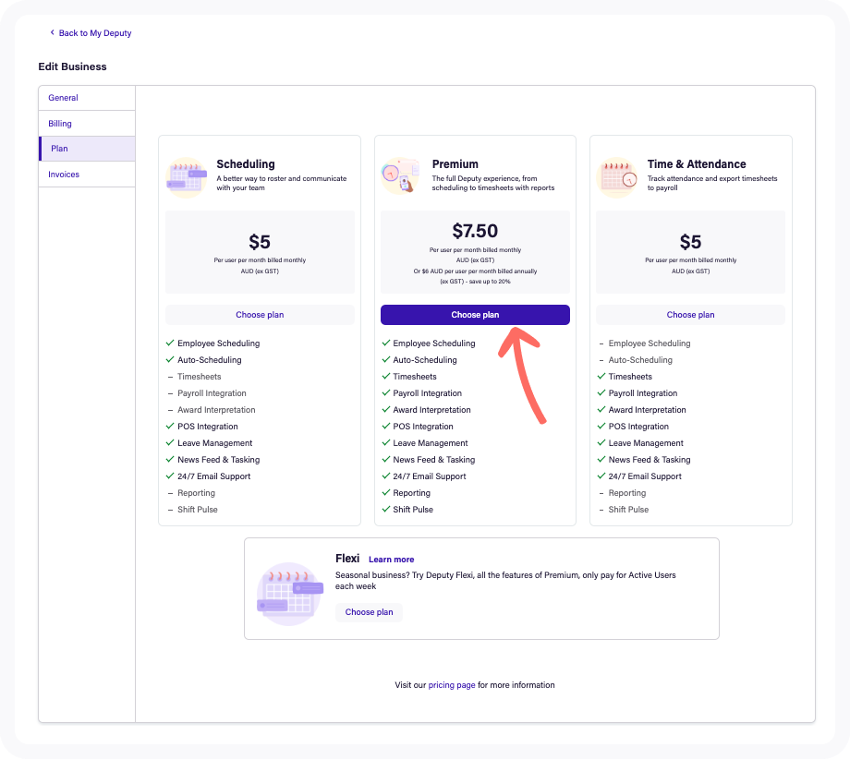This screenshot has width=850, height=759.
Task: Click the Flexi calendar illustration
Action: (290, 595)
